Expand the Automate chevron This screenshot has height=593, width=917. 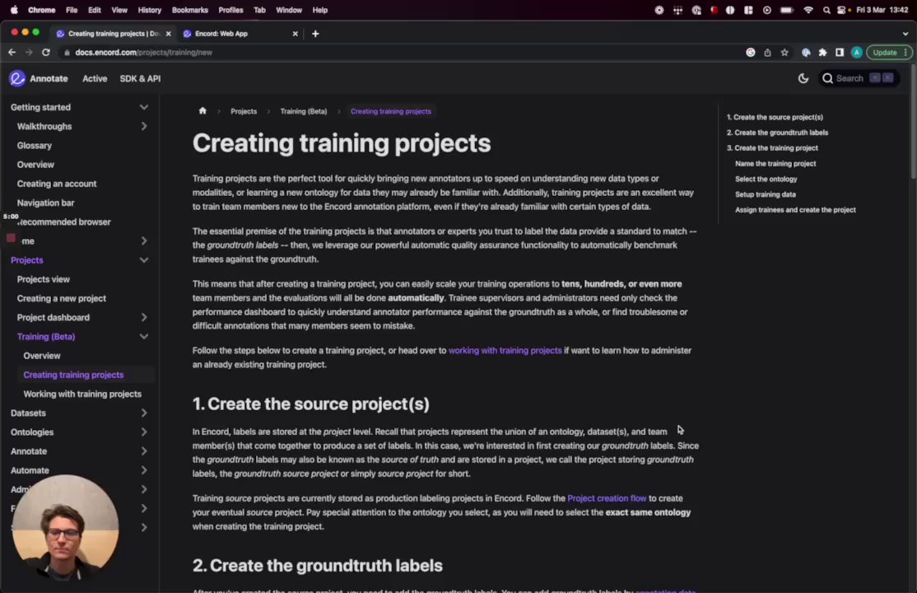pos(144,470)
